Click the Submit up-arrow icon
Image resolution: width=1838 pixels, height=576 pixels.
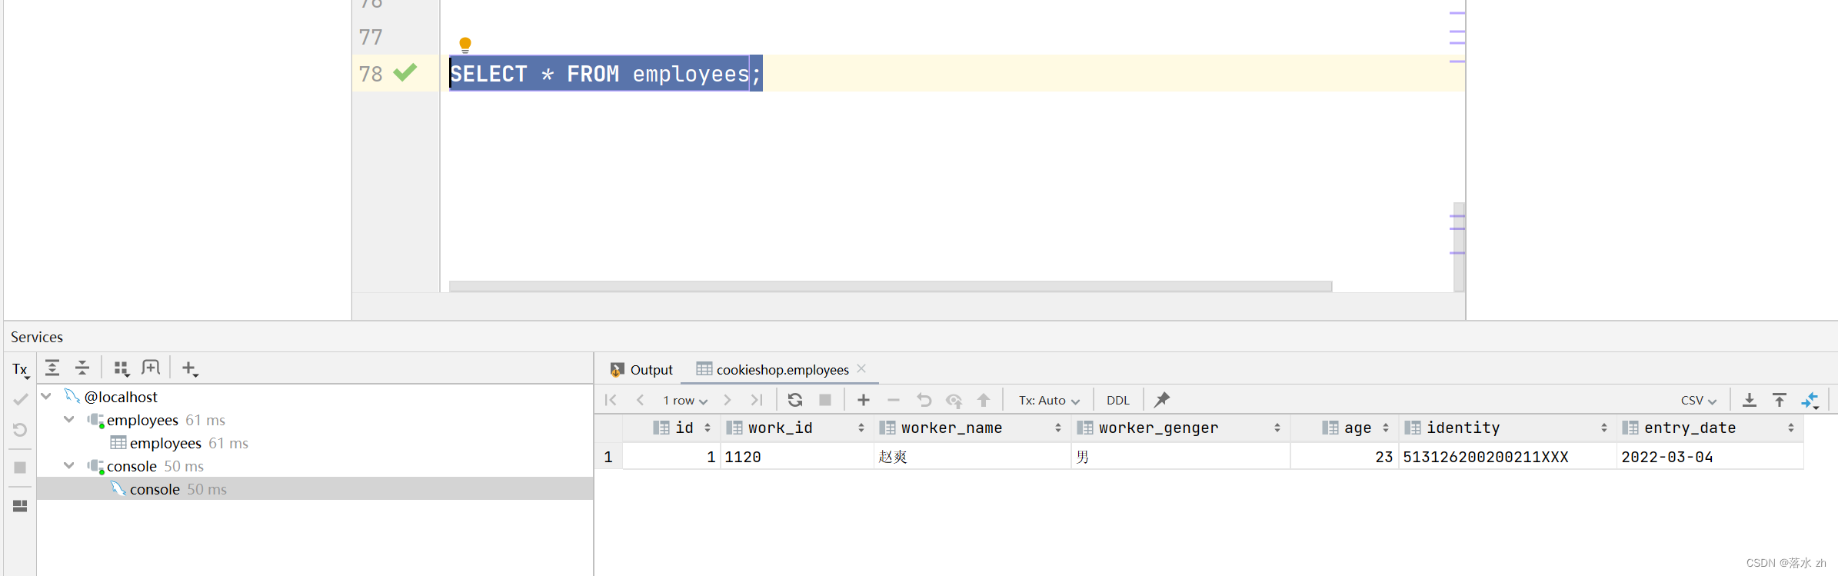[x=984, y=400]
